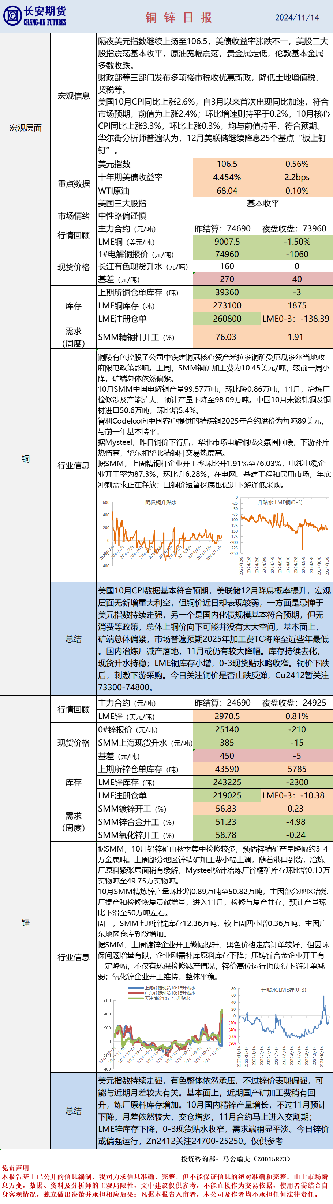Viewport: 333px width, 1204px height.
Task: Click the 385 premium value
Action: [227, 743]
